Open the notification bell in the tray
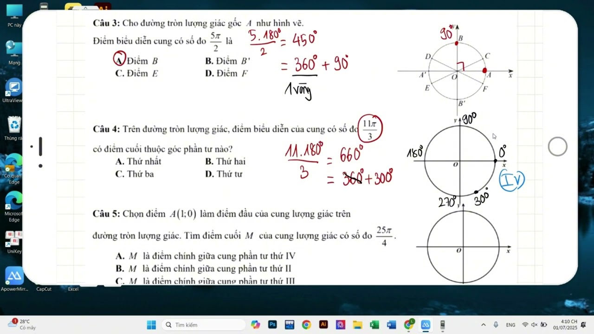This screenshot has width=594, height=334. [583, 324]
